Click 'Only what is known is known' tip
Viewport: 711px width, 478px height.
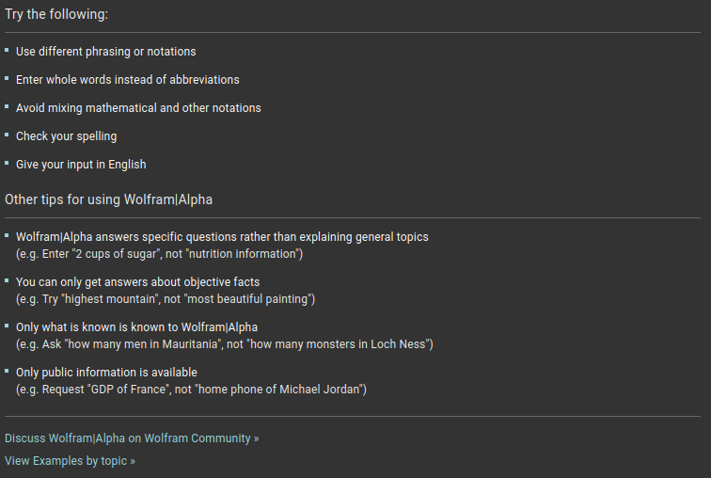[136, 327]
